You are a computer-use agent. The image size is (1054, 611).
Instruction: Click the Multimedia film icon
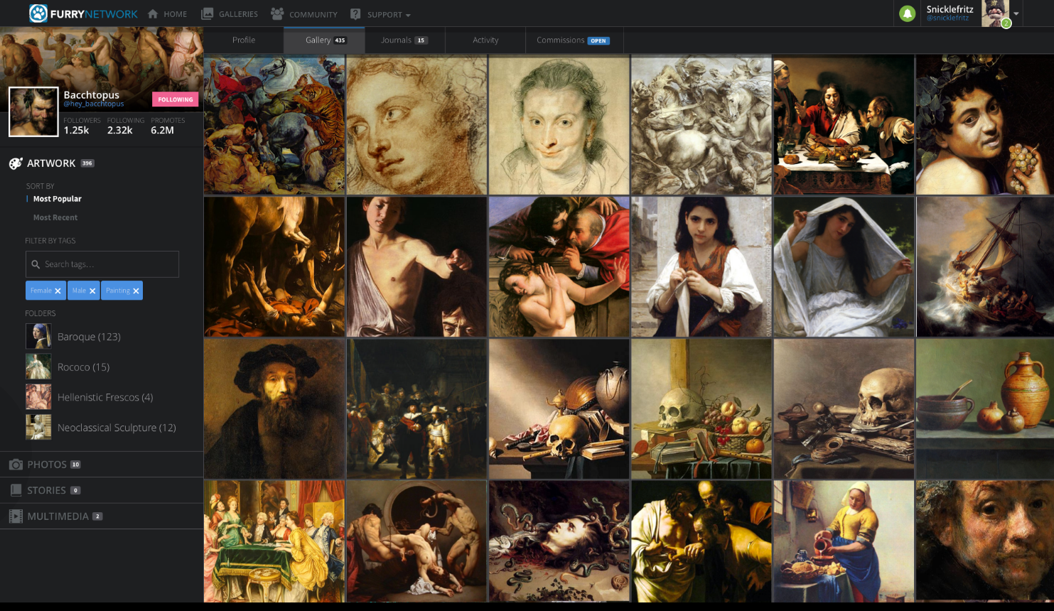pyautogui.click(x=16, y=517)
